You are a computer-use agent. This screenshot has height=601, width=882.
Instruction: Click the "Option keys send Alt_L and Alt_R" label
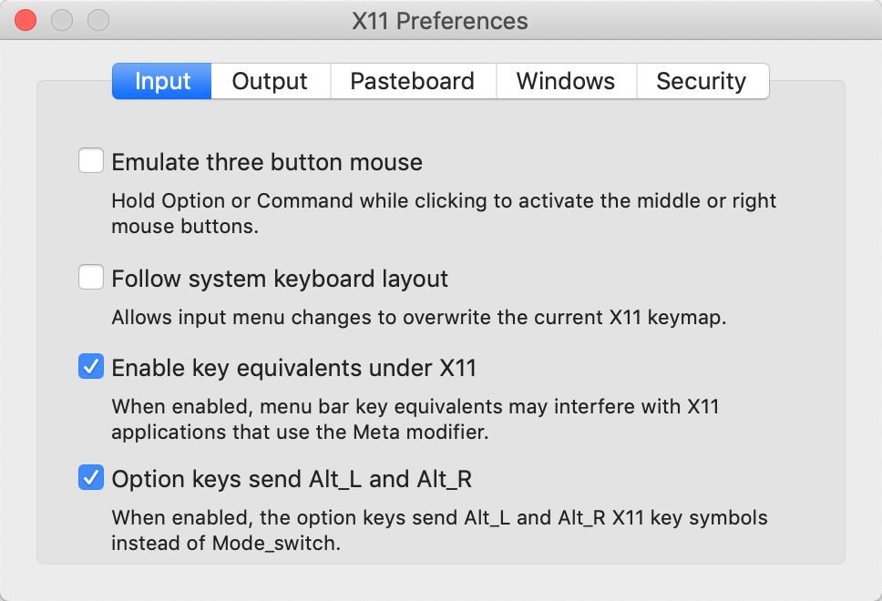click(292, 478)
